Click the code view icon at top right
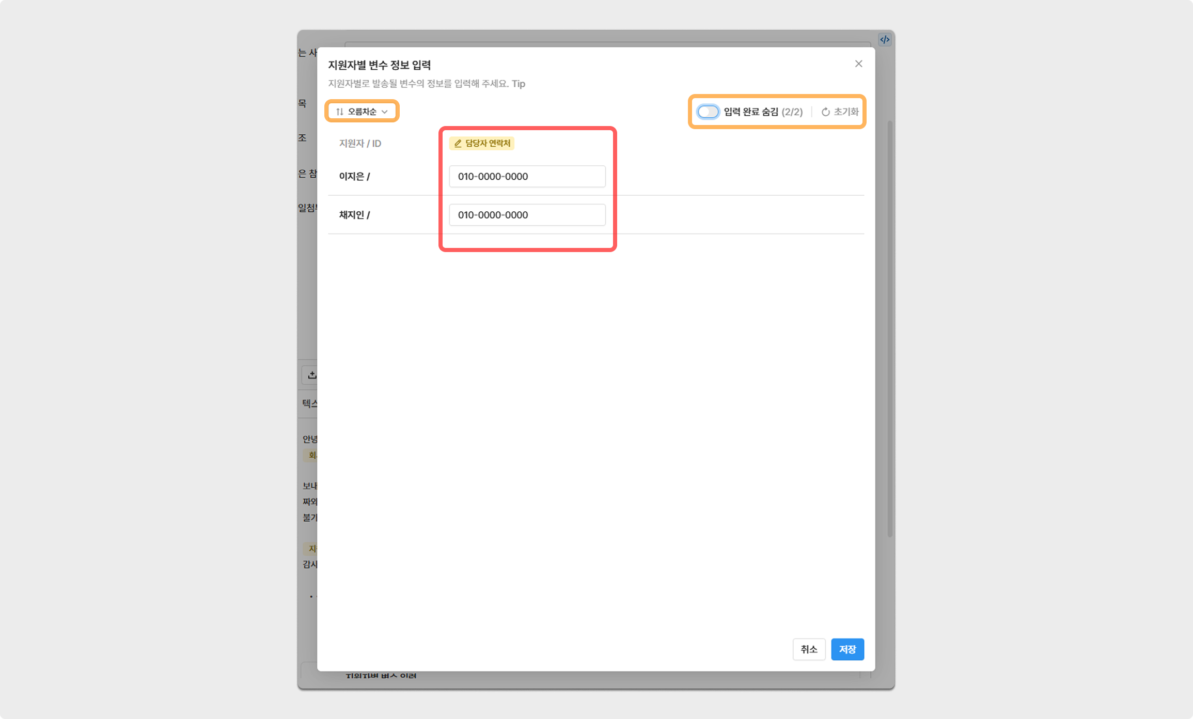 click(x=885, y=39)
